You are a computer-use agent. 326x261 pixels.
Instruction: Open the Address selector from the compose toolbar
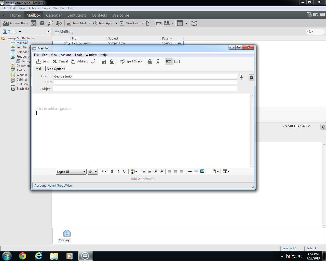coord(80,61)
